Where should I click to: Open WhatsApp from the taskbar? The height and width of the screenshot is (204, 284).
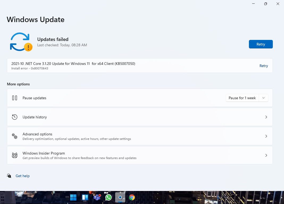[108, 197]
